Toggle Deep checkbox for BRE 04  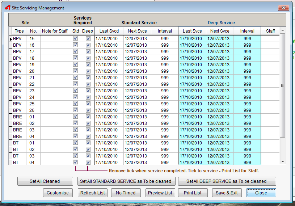coord(88,136)
